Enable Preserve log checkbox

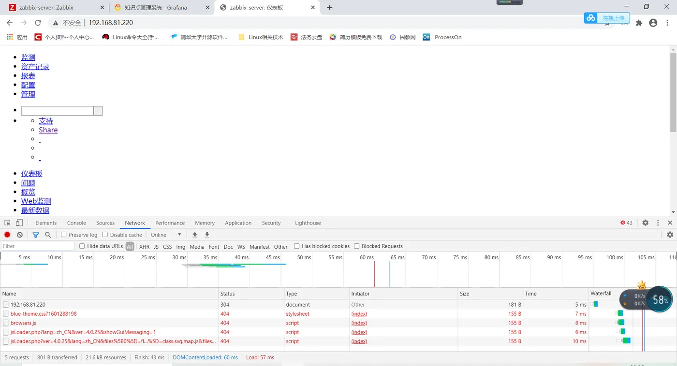[x=63, y=235]
